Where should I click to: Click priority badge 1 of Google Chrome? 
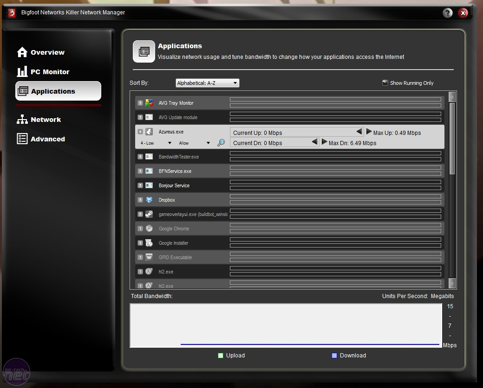coord(140,229)
